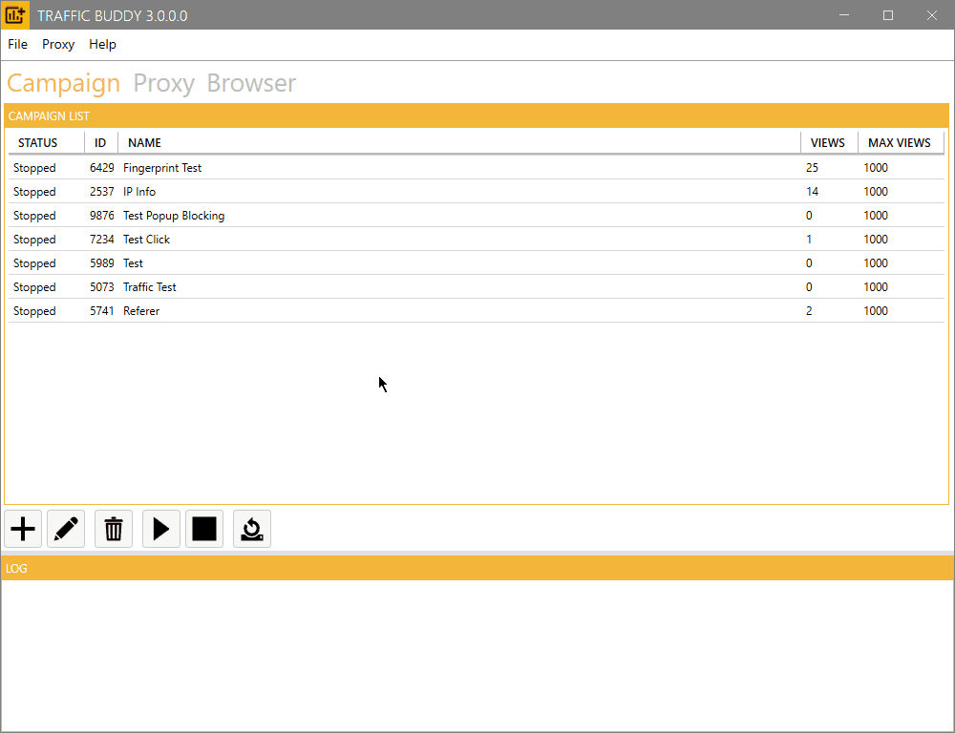This screenshot has height=733, width=955.
Task: Click the delete campaign trash icon
Action: pos(114,529)
